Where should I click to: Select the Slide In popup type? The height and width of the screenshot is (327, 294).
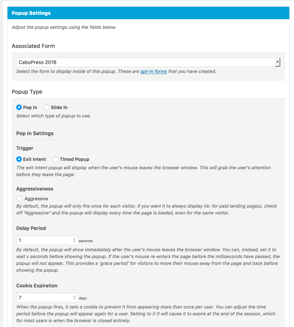47,107
